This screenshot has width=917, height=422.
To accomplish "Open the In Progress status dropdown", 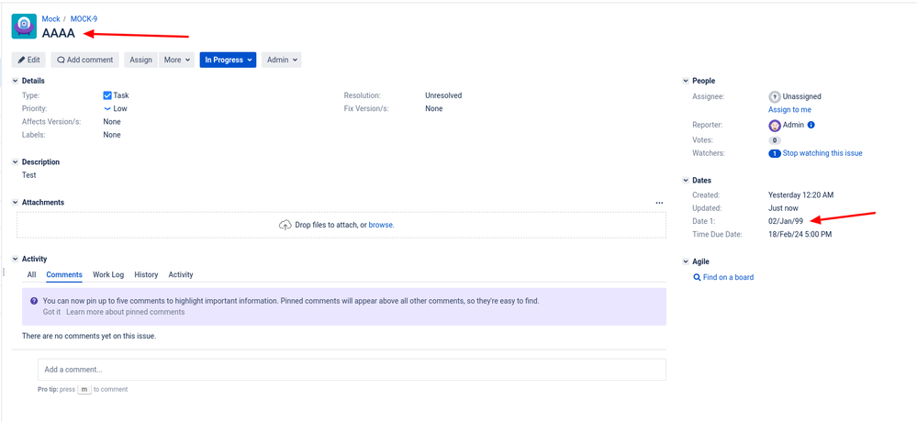I will pos(228,60).
